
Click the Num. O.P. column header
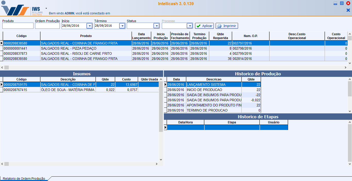click(x=250, y=36)
